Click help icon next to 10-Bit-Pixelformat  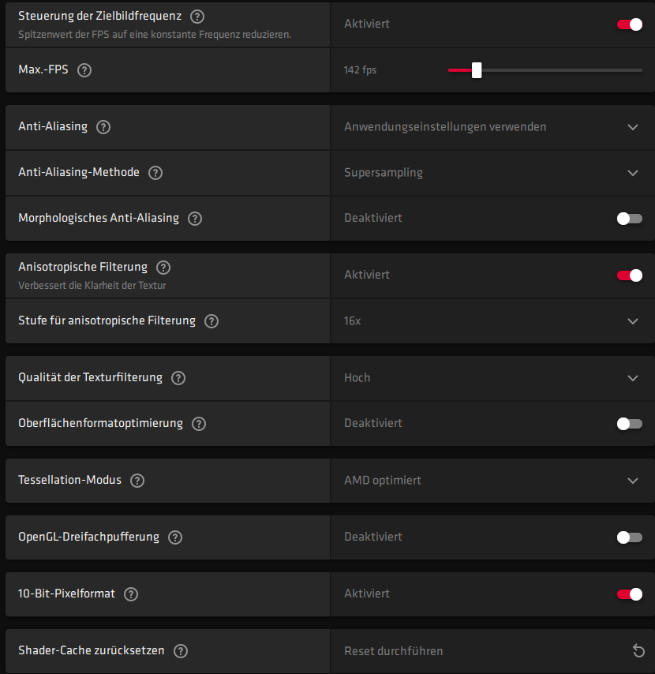(131, 594)
